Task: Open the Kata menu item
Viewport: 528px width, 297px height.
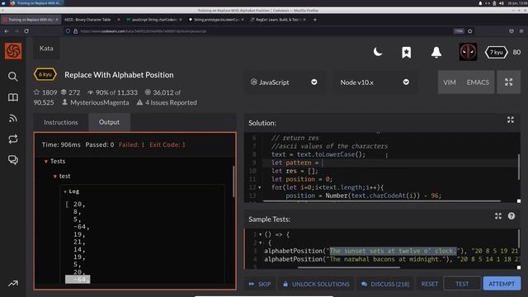Action: (46, 49)
